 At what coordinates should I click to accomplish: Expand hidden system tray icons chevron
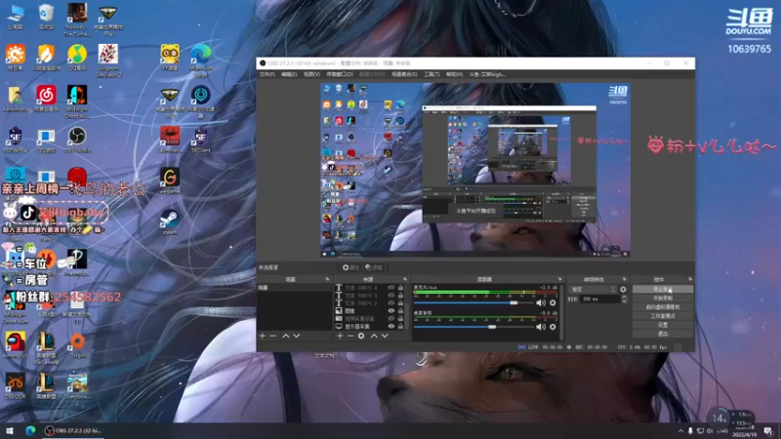[x=680, y=431]
